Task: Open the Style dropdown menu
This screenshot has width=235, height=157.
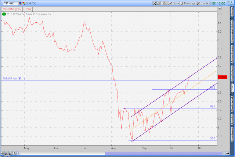Action: tap(174, 3)
